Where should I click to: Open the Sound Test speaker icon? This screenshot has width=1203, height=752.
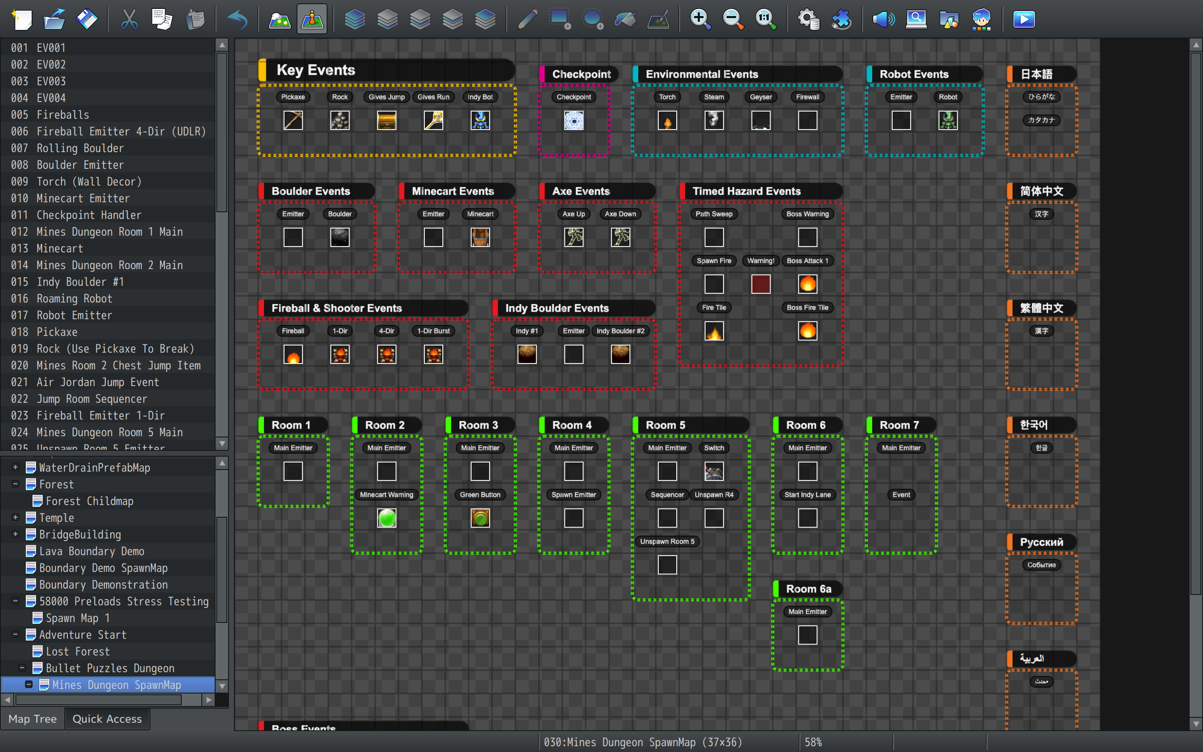883,19
